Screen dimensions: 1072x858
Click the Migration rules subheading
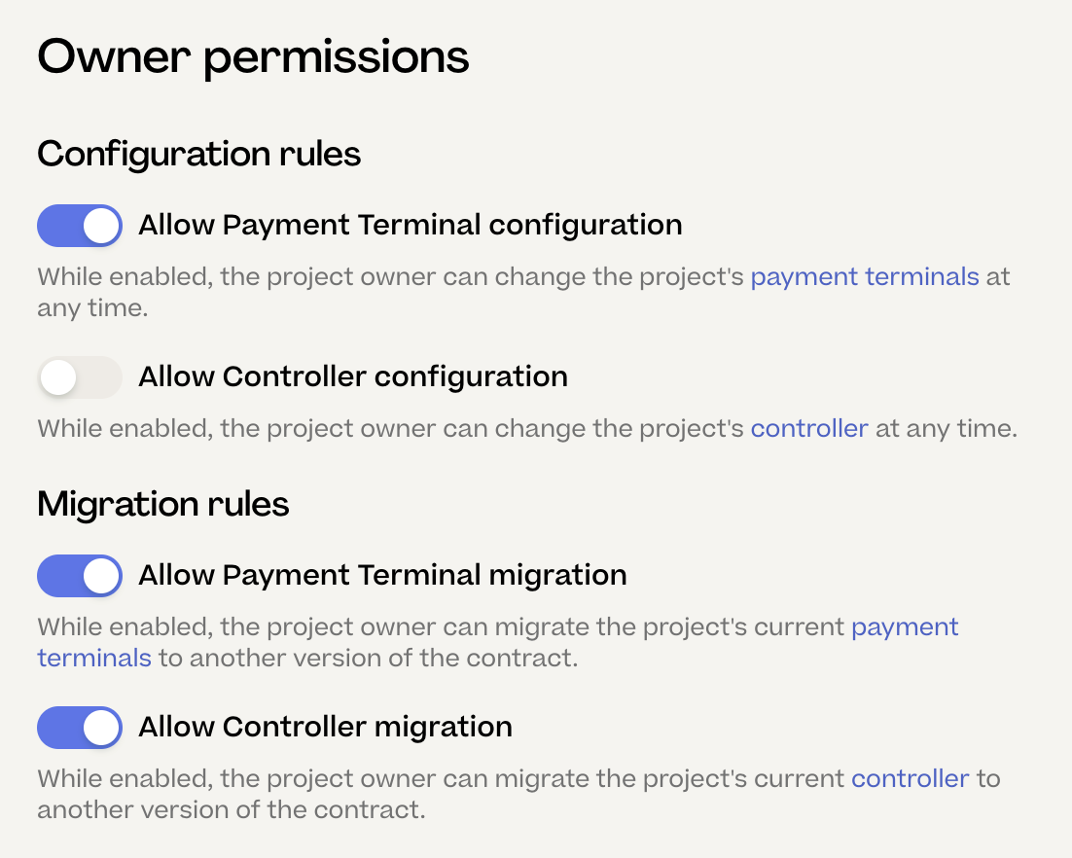(163, 505)
